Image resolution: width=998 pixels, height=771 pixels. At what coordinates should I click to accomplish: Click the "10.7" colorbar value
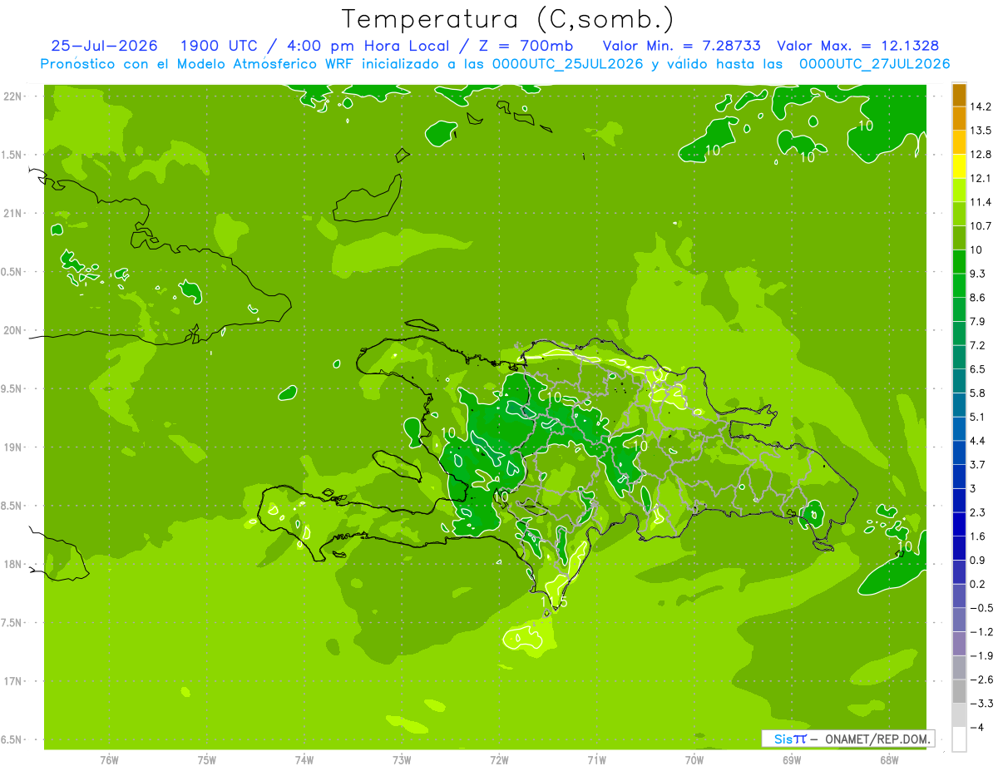[981, 226]
